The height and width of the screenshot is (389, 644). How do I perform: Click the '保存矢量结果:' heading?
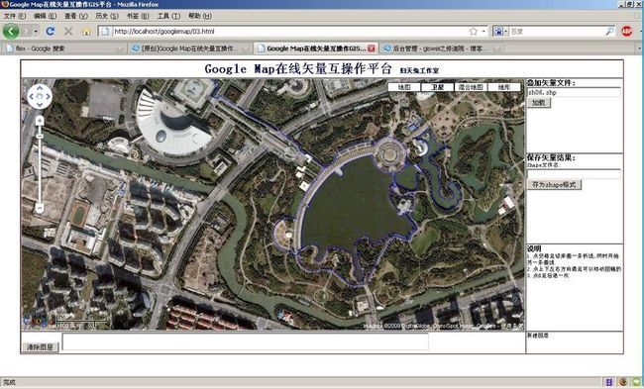[x=551, y=157]
